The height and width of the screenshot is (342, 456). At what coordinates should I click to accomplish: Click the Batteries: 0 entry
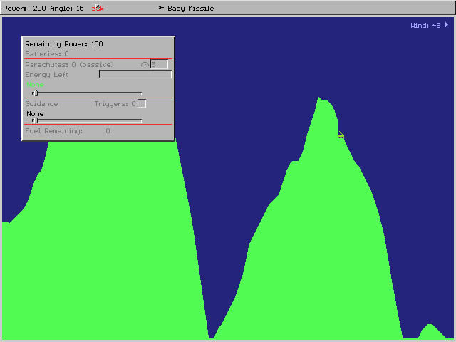click(47, 54)
